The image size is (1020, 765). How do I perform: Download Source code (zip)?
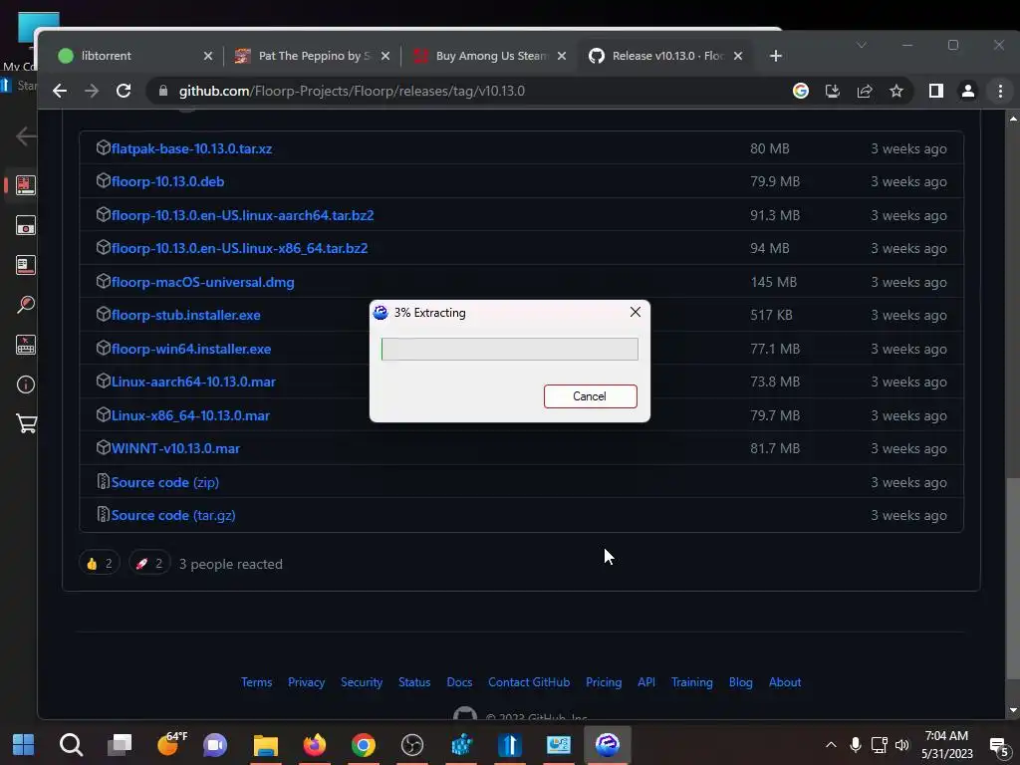[x=164, y=482]
